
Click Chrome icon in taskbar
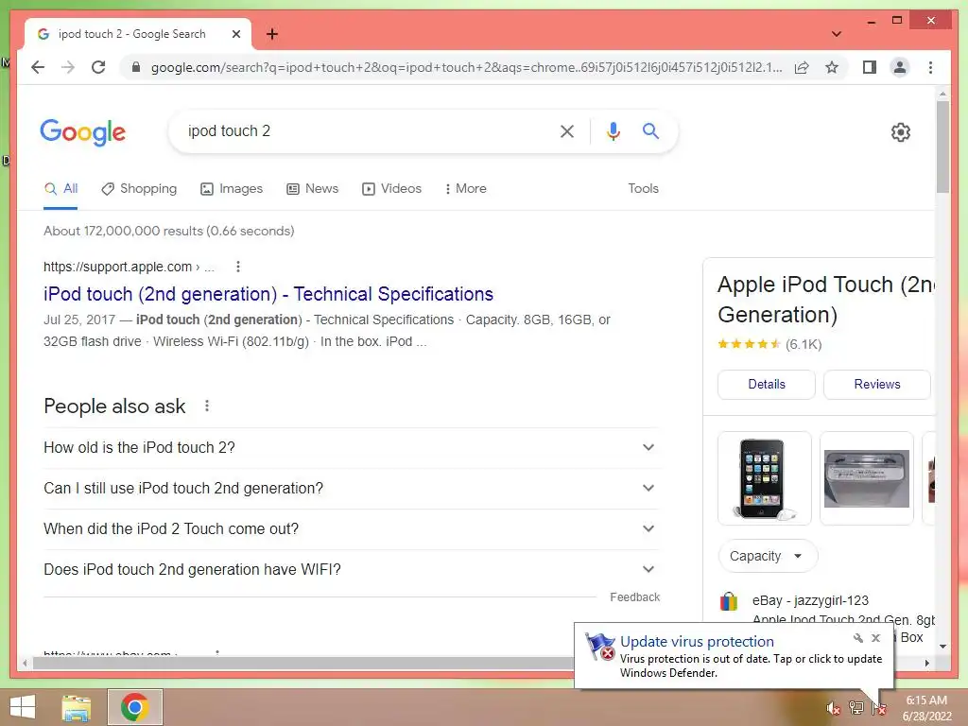[134, 707]
